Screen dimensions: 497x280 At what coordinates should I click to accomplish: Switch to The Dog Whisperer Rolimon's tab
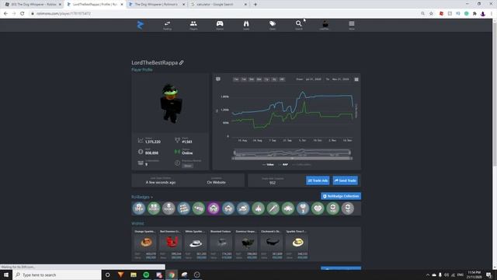click(157, 5)
